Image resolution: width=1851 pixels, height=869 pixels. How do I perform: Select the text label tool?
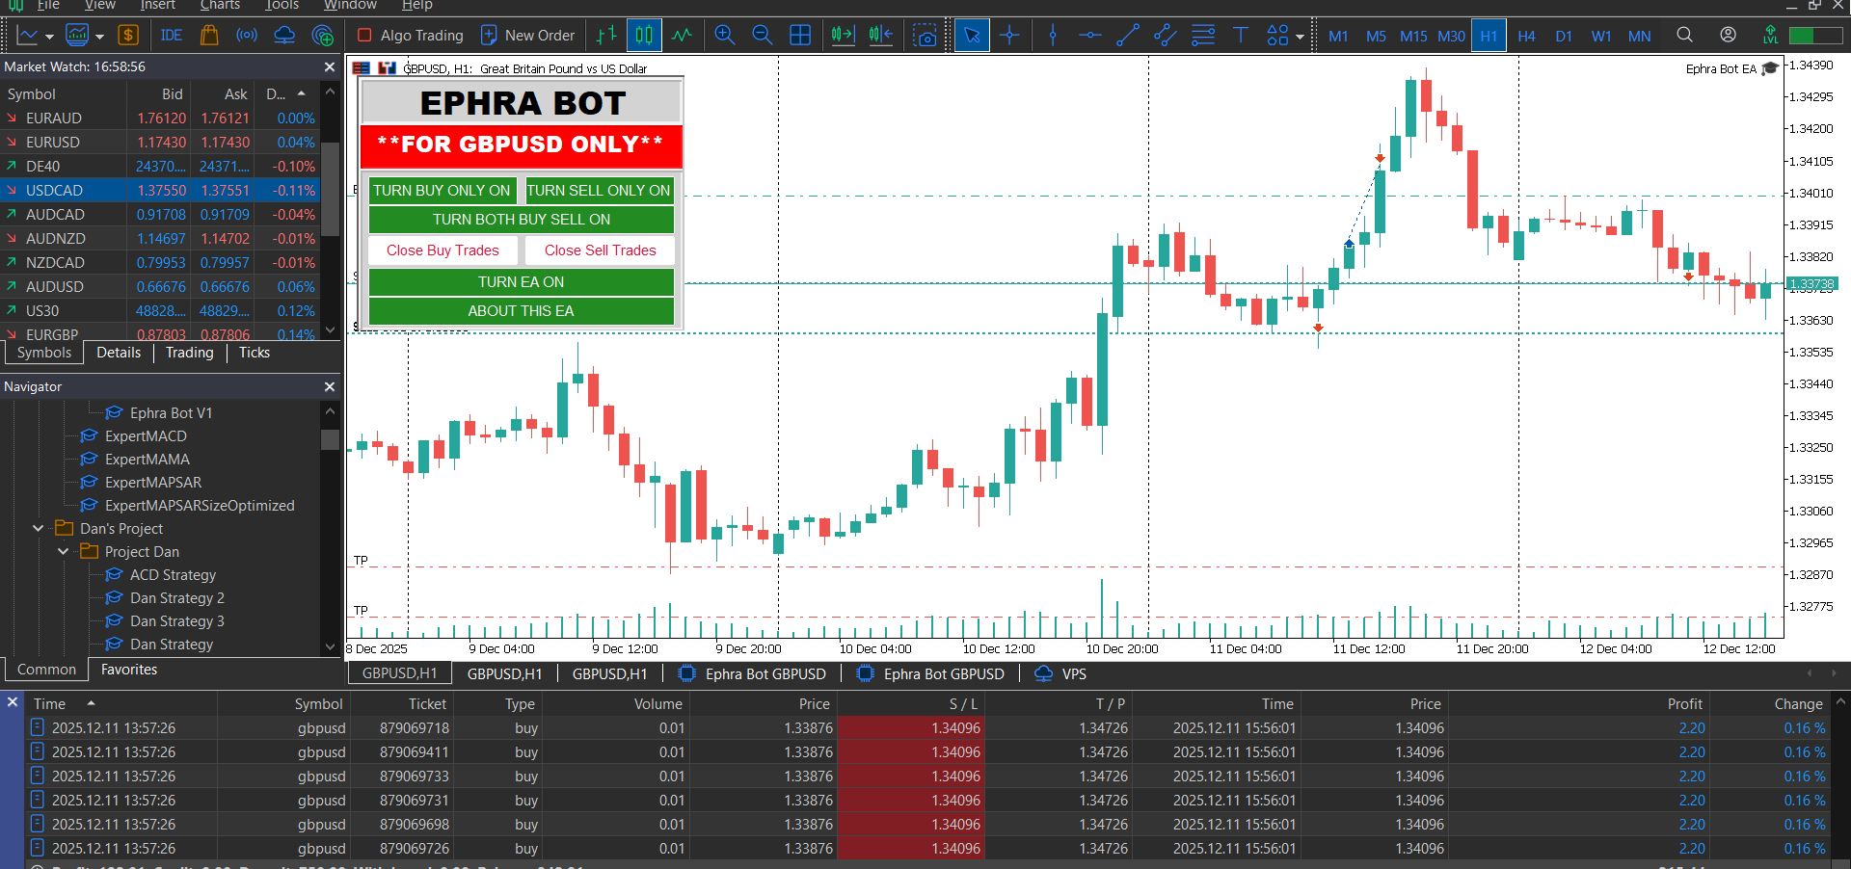[x=1241, y=36]
